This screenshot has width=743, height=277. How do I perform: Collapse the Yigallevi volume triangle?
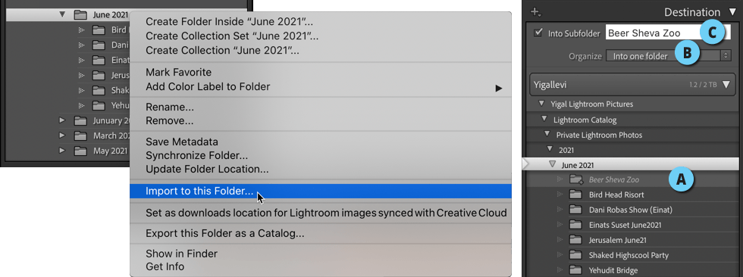727,85
